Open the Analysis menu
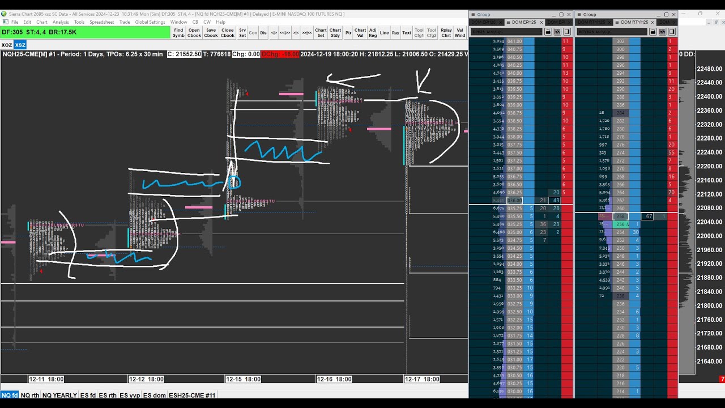The image size is (725, 408). point(61,22)
